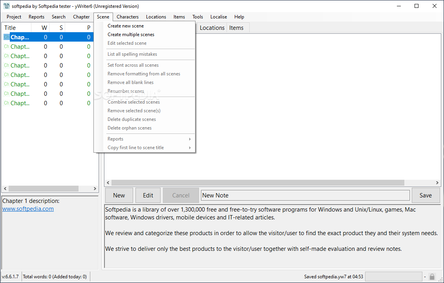
Task: Select the highlighted first chapter row
Action: click(x=48, y=37)
